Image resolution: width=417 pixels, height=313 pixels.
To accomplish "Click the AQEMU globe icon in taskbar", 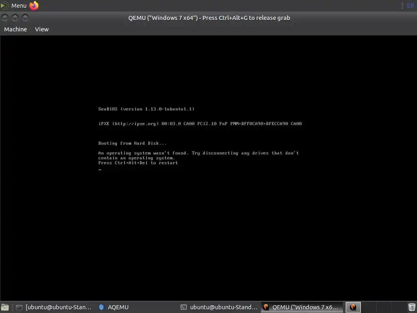I will 101,307.
